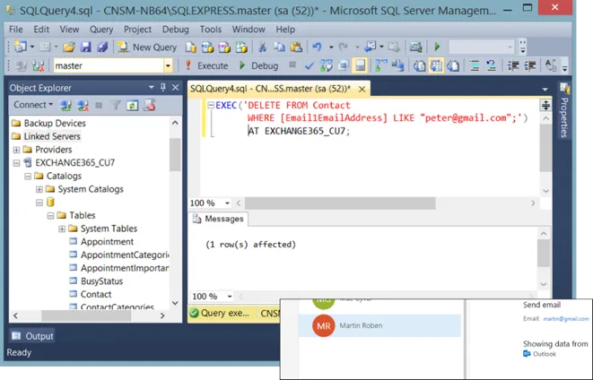Open the Project menu

tap(137, 29)
